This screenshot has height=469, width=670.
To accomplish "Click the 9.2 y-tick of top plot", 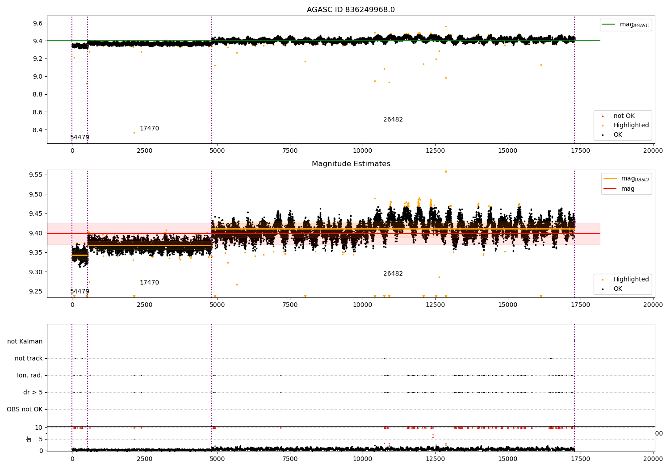I will 37,59.
